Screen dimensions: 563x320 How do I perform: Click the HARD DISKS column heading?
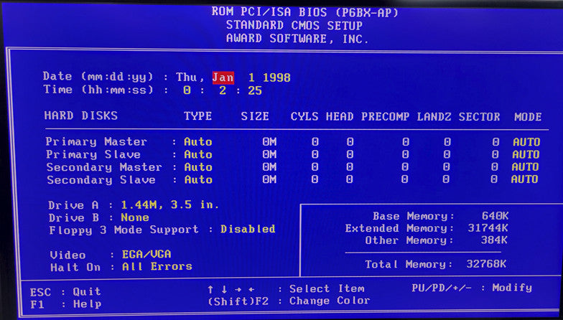pos(80,116)
